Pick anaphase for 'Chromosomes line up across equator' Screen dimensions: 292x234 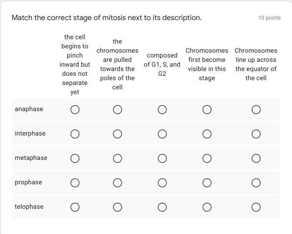click(256, 109)
